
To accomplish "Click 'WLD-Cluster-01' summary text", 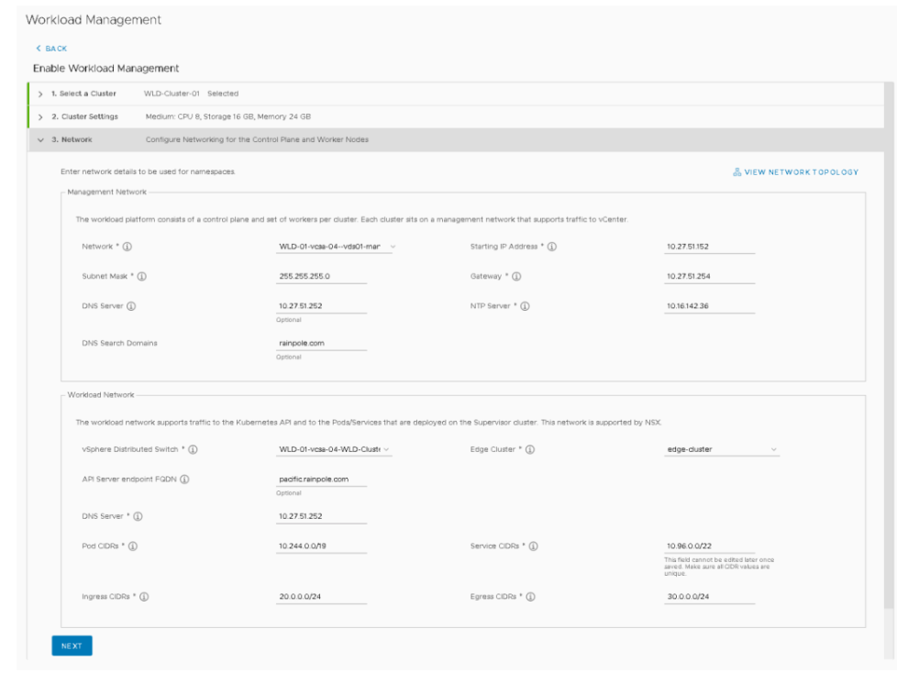I will pos(172,94).
